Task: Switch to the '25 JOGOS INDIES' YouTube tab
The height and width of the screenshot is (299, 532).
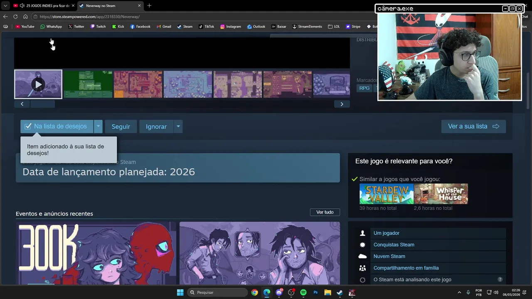Action: coord(44,6)
